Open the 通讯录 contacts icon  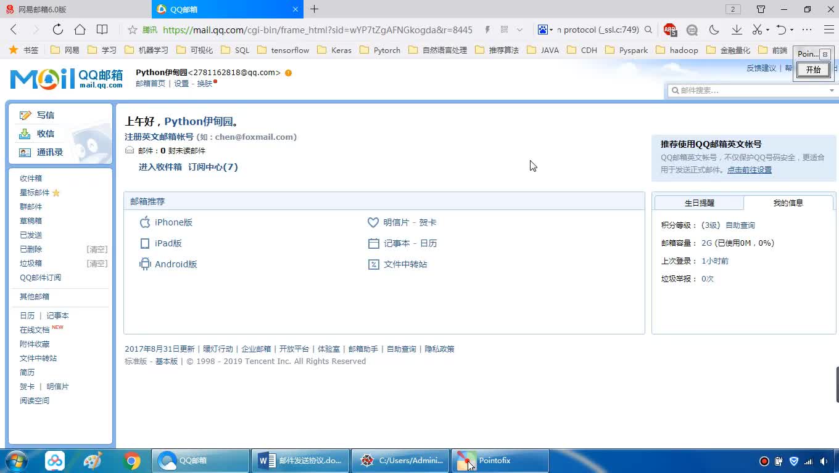coord(25,152)
